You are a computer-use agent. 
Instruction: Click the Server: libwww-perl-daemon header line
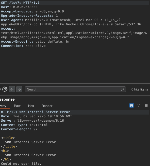click(x=32, y=121)
